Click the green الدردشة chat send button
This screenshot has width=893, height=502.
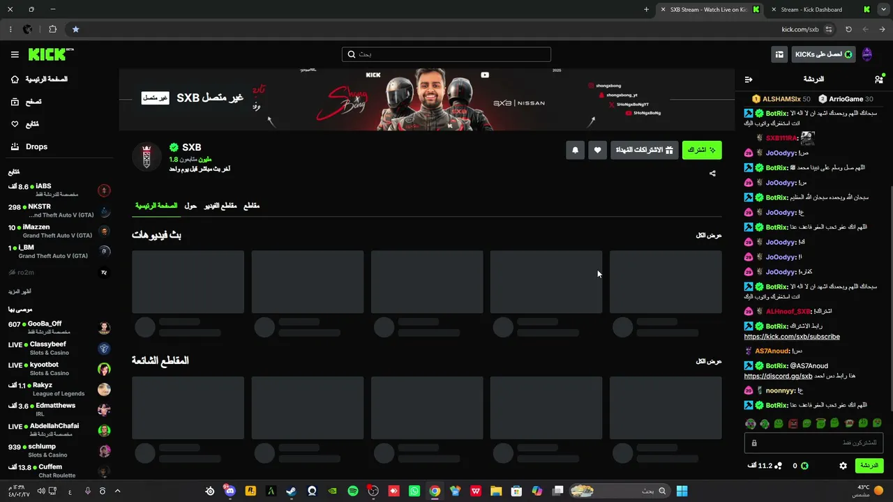click(869, 466)
